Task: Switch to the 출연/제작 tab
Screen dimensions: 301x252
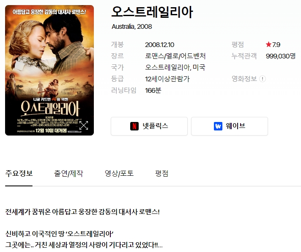Action: 68,173
